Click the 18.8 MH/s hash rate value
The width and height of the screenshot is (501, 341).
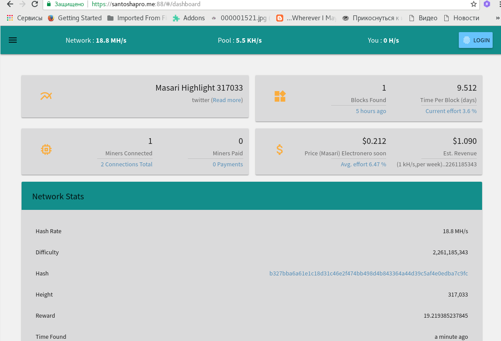[455, 231]
